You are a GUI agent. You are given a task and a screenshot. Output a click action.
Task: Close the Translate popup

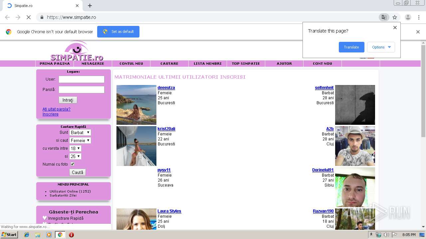click(395, 28)
